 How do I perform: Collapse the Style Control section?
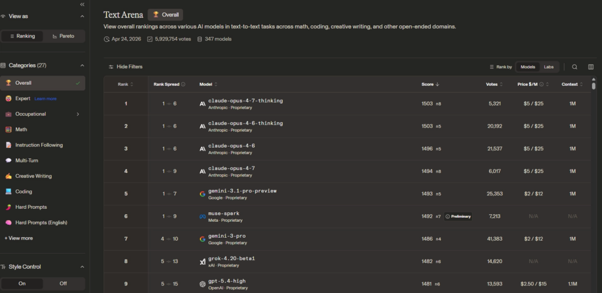click(x=82, y=267)
